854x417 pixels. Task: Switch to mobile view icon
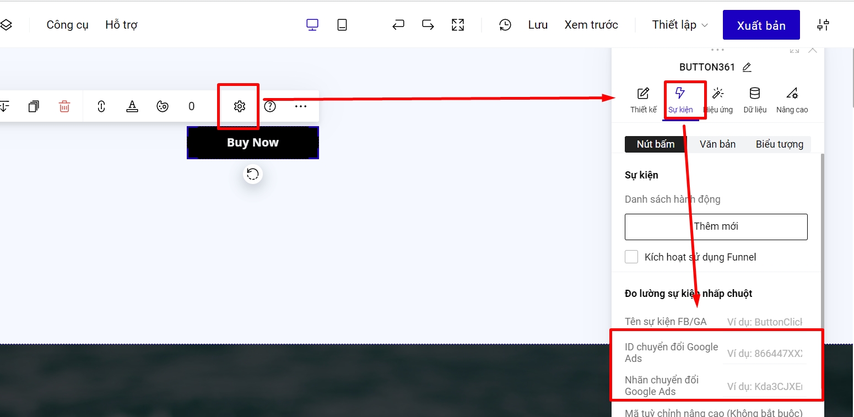pyautogui.click(x=342, y=25)
